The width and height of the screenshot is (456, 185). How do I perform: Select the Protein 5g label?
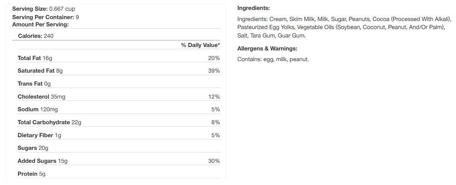pos(31,174)
